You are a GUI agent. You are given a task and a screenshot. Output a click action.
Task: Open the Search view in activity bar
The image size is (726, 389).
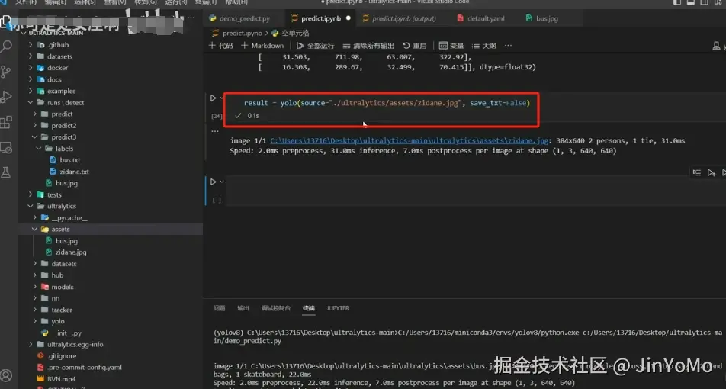coord(6,47)
